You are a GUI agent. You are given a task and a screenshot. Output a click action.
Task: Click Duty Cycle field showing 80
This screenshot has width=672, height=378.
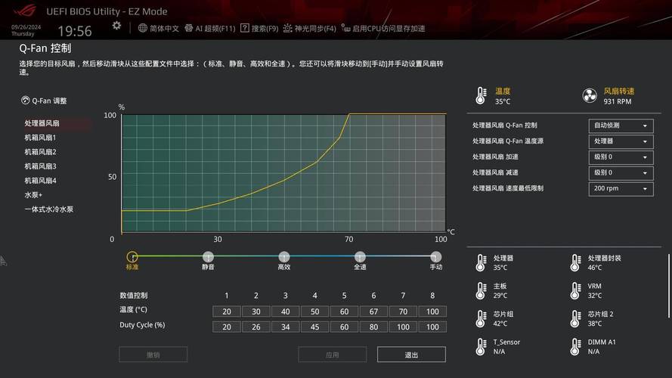373,327
